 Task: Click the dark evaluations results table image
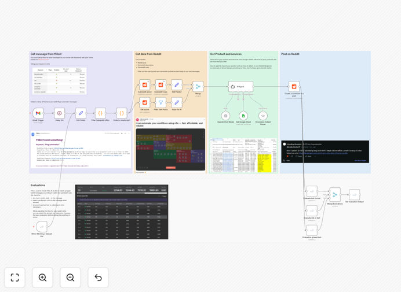click(x=122, y=212)
